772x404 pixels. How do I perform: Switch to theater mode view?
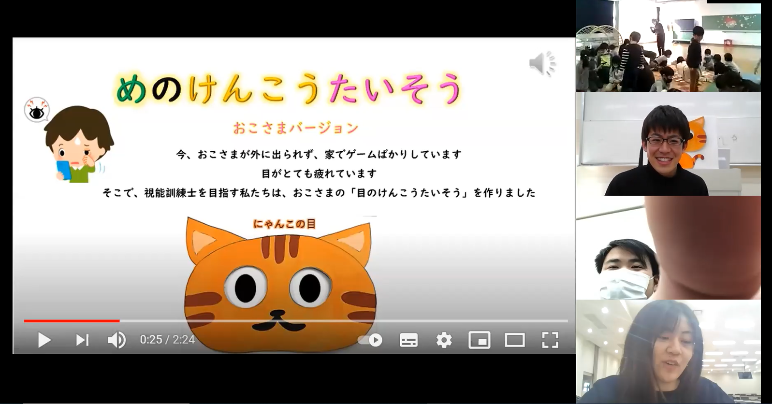(x=514, y=340)
